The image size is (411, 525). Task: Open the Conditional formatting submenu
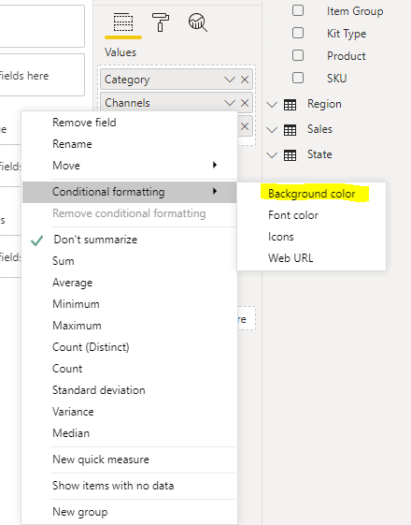coord(129,192)
